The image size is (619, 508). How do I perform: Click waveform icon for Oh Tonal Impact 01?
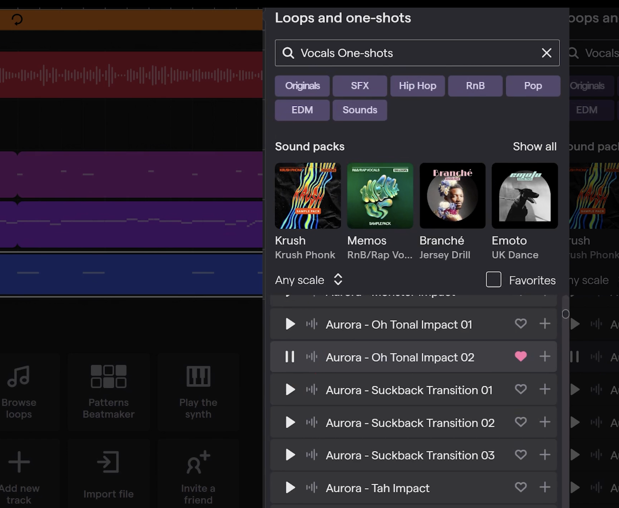click(x=312, y=324)
